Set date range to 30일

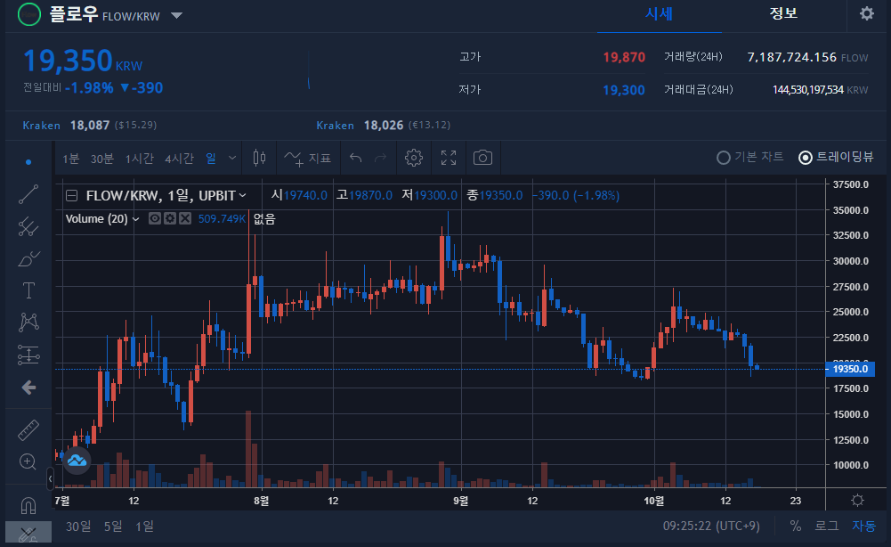(77, 526)
